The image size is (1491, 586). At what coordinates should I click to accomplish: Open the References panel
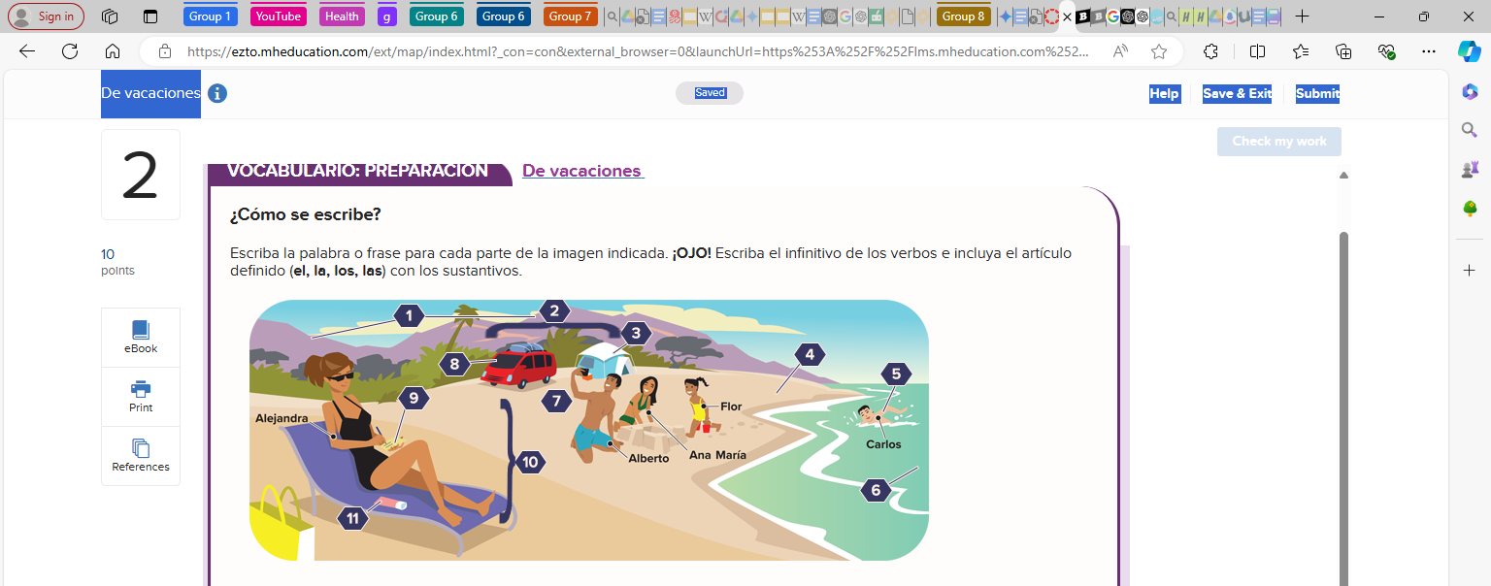pos(140,456)
